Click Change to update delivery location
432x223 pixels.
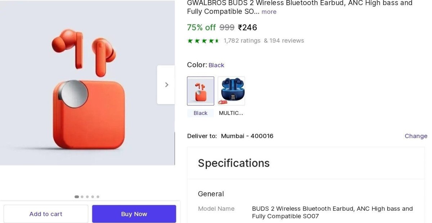pyautogui.click(x=416, y=136)
